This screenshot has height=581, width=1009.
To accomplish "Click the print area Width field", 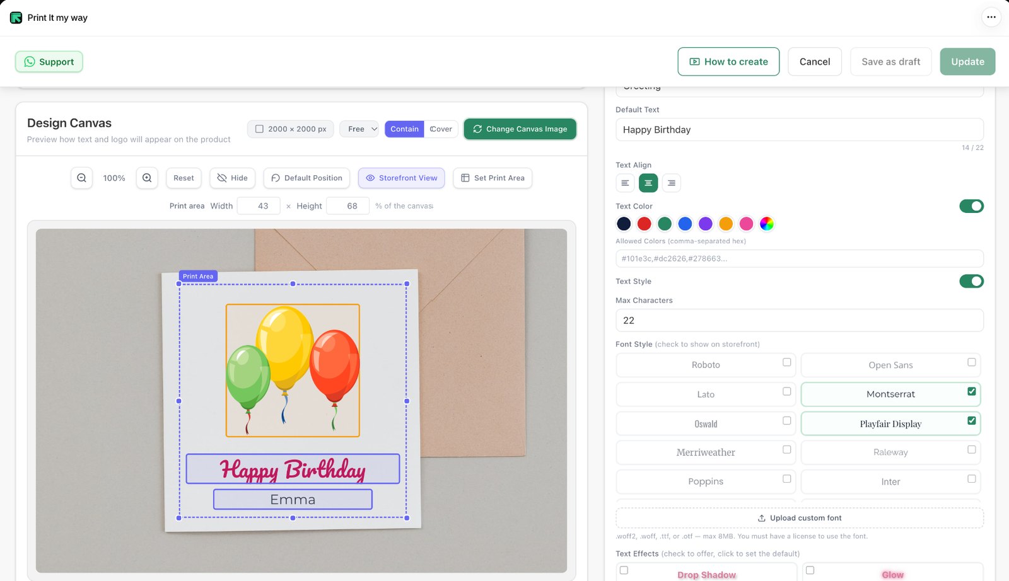I will (x=259, y=206).
